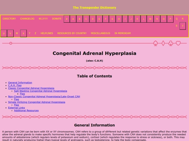Select letter X box
Image resolution: width=189 pixels, height=141 pixels.
pos(23,33)
